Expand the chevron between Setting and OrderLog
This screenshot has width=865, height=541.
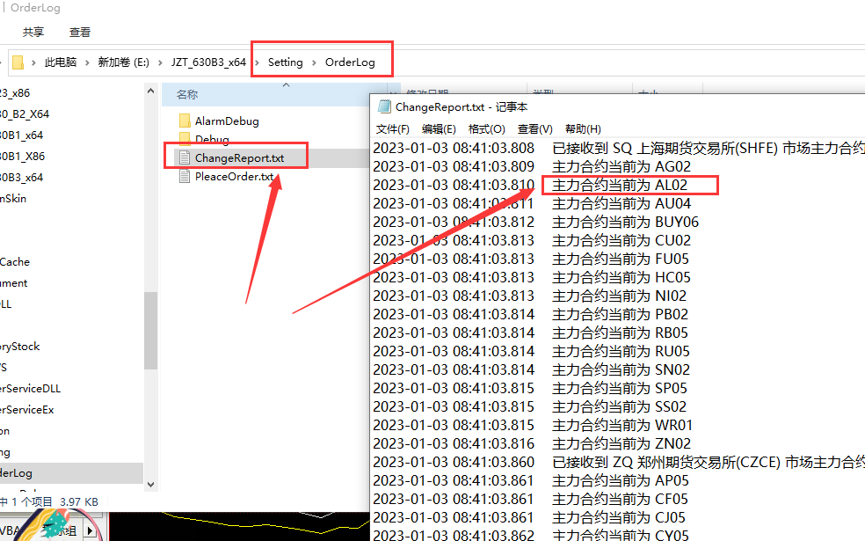[314, 62]
